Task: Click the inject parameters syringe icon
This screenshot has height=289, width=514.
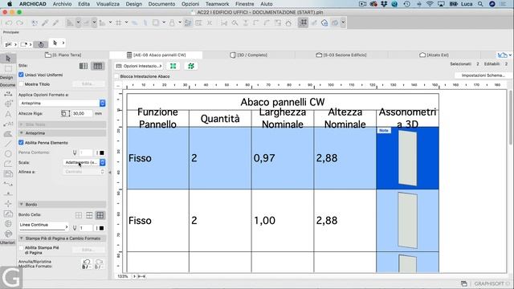Action: pos(55,22)
